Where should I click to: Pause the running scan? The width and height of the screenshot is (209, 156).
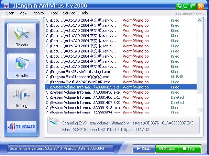click(x=167, y=148)
